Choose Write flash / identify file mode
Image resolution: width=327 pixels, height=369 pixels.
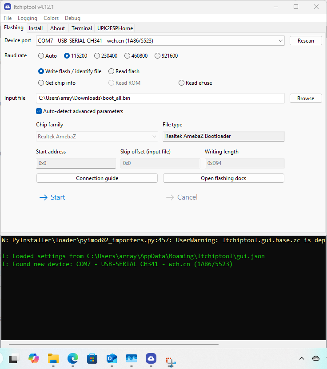tap(70, 71)
